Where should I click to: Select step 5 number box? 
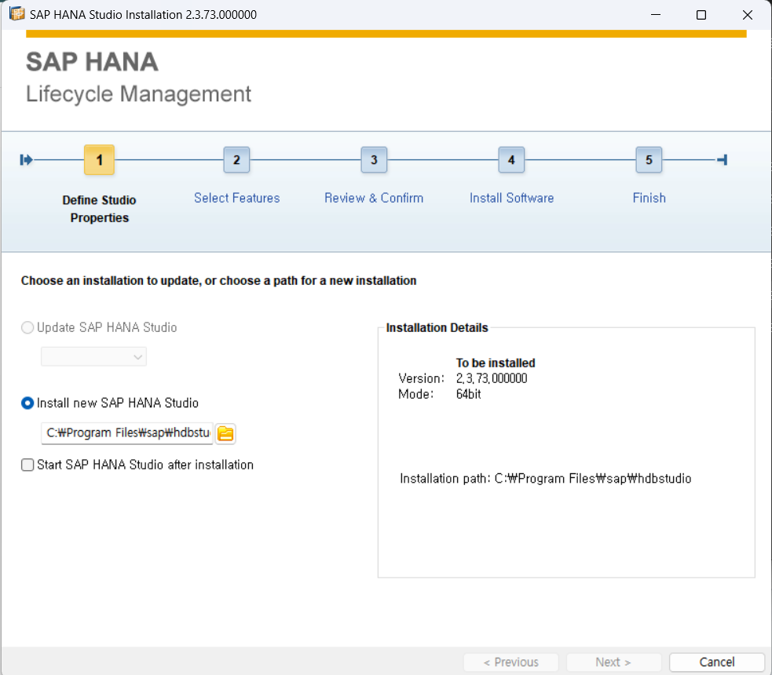(649, 160)
